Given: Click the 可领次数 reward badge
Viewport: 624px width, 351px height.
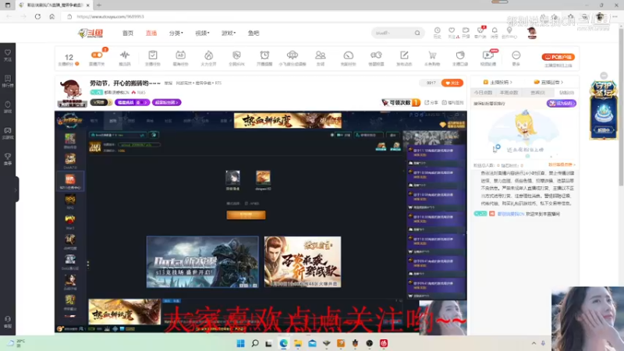Looking at the screenshot, I should [x=400, y=102].
